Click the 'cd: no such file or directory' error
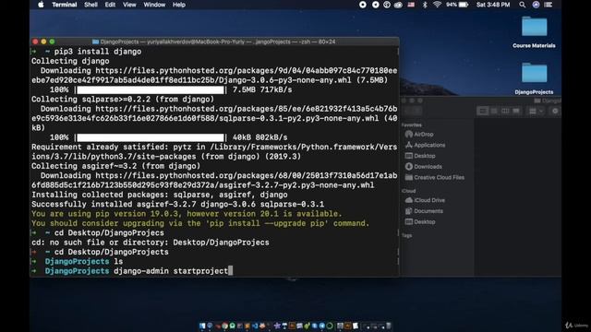The height and width of the screenshot is (332, 591). [150, 243]
